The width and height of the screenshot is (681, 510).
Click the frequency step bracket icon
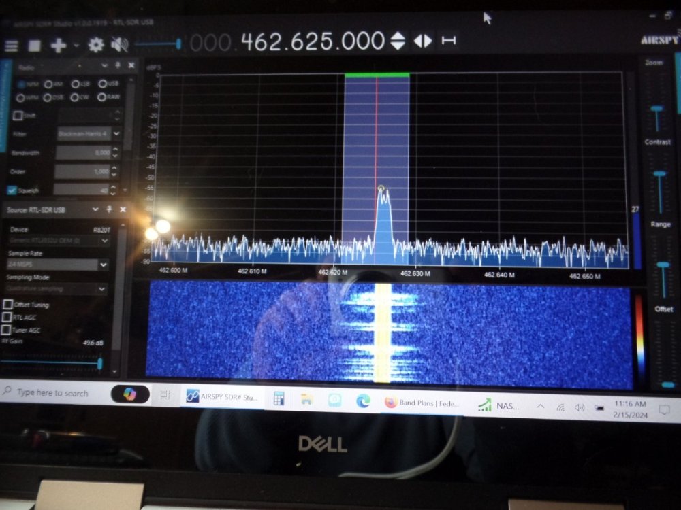point(448,41)
